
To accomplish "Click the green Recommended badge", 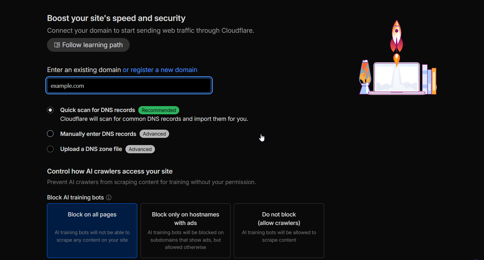I will [x=159, y=110].
